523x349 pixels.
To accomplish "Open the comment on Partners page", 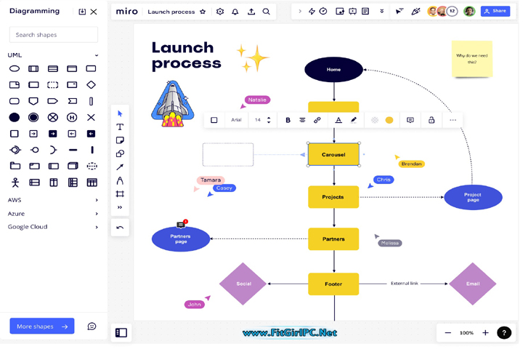I will pyautogui.click(x=181, y=225).
